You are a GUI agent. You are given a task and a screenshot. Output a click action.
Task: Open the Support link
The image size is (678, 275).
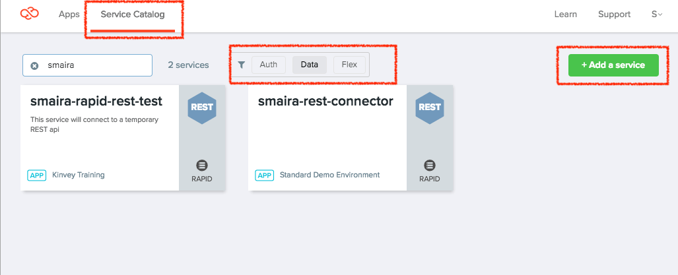pyautogui.click(x=614, y=15)
